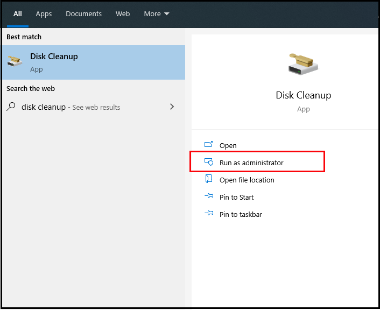Click the magnifier icon beside disk cleanup
Screen dimensions: 380x310
pos(11,107)
